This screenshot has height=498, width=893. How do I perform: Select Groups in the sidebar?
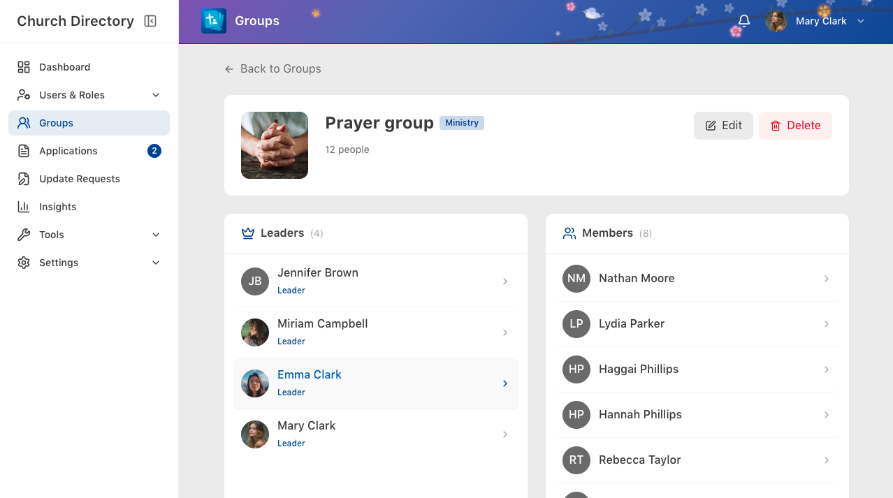click(89, 123)
